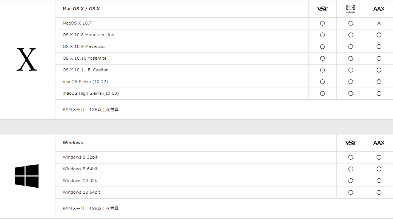
Task: Click Audio Units circle for OS X 10.9 Mavericks
Action: coord(350,47)
